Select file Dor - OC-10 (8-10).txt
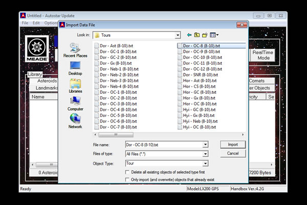Screen dimensions: 307x205 tap(200, 57)
